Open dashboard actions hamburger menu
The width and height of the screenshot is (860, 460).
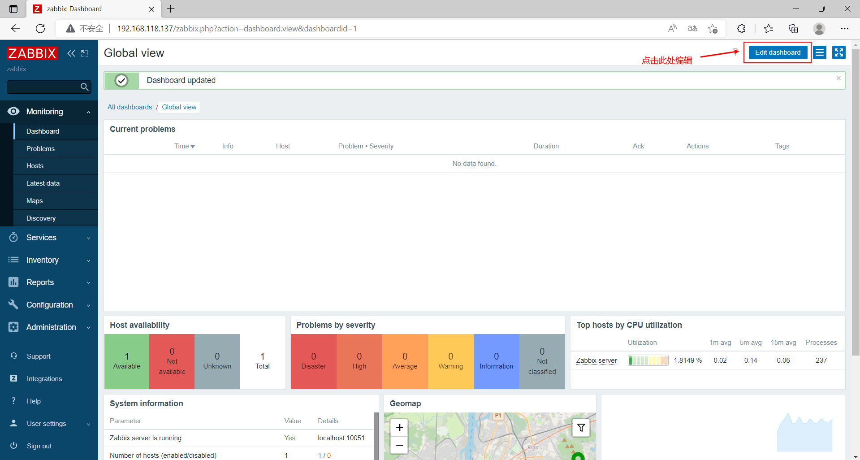pos(820,52)
